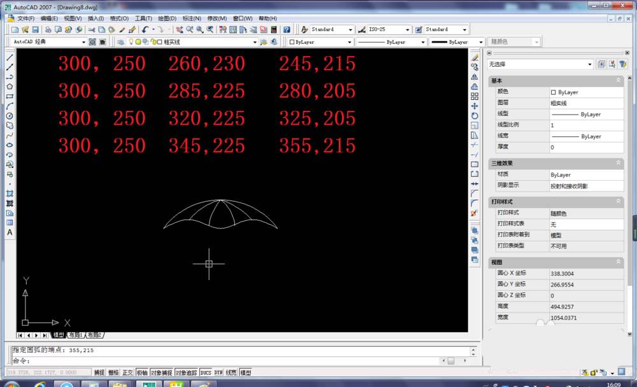Switch to the 布局1 layout tab
This screenshot has width=637, height=387.
[x=76, y=335]
